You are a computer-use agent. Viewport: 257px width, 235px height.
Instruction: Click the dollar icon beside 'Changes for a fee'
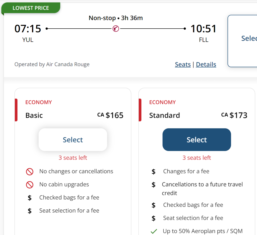pyautogui.click(x=154, y=171)
